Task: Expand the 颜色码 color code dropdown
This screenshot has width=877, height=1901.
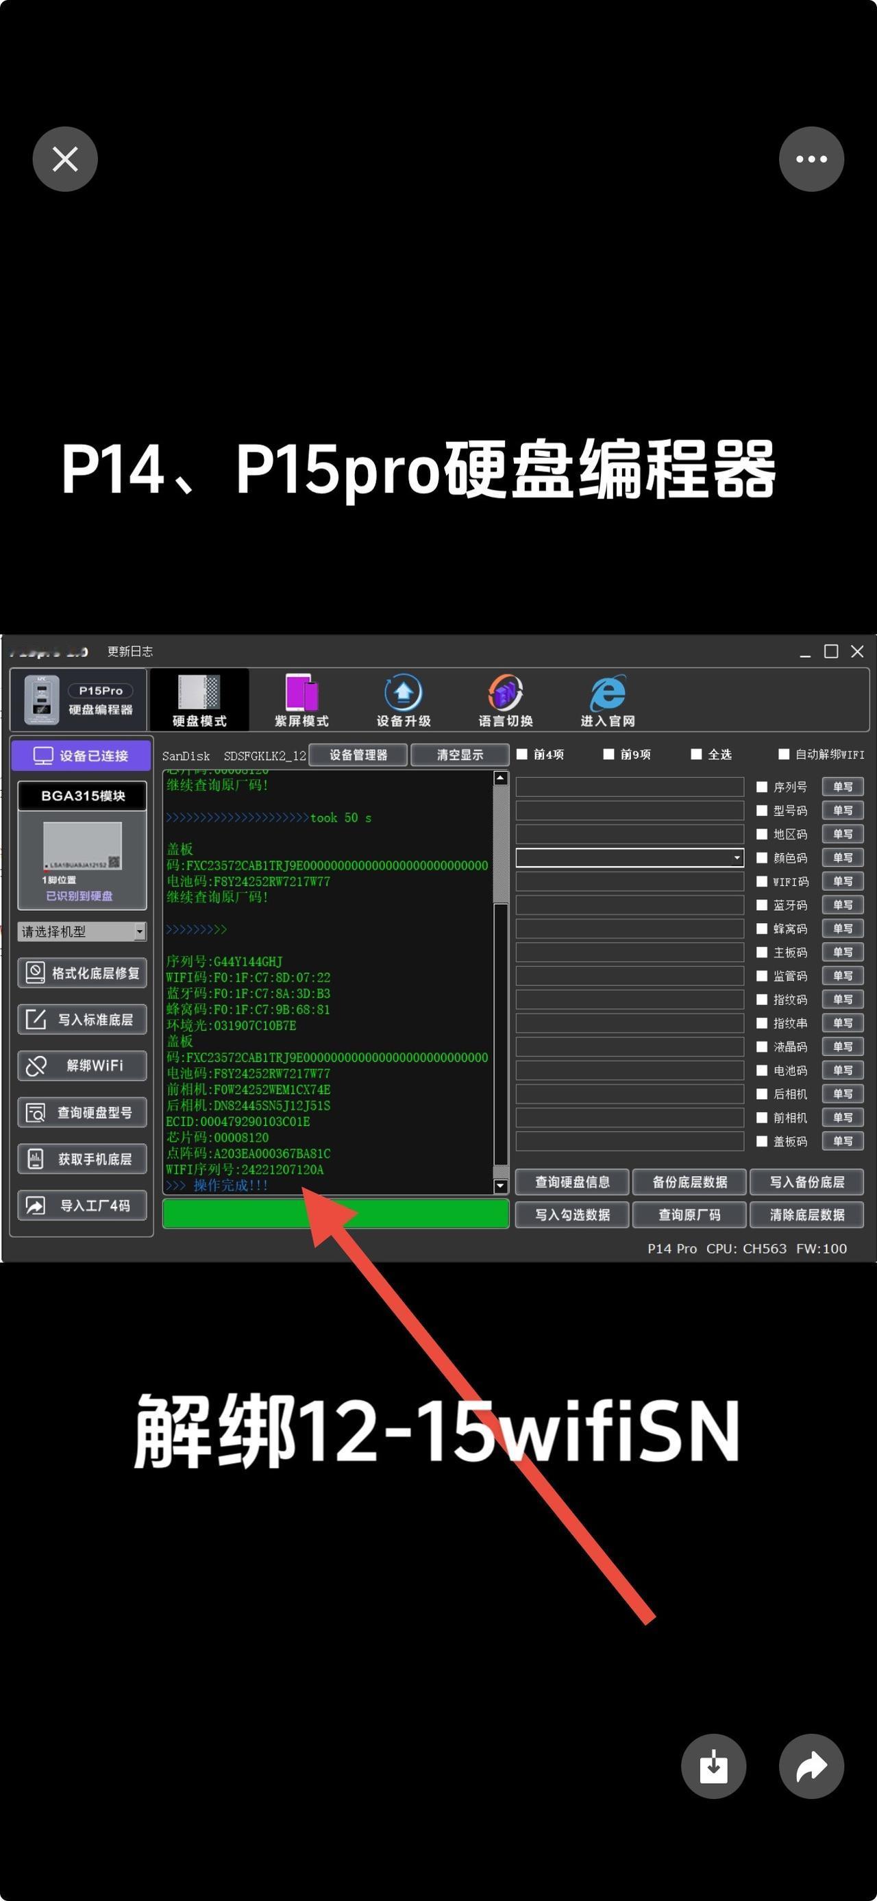Action: coord(736,857)
